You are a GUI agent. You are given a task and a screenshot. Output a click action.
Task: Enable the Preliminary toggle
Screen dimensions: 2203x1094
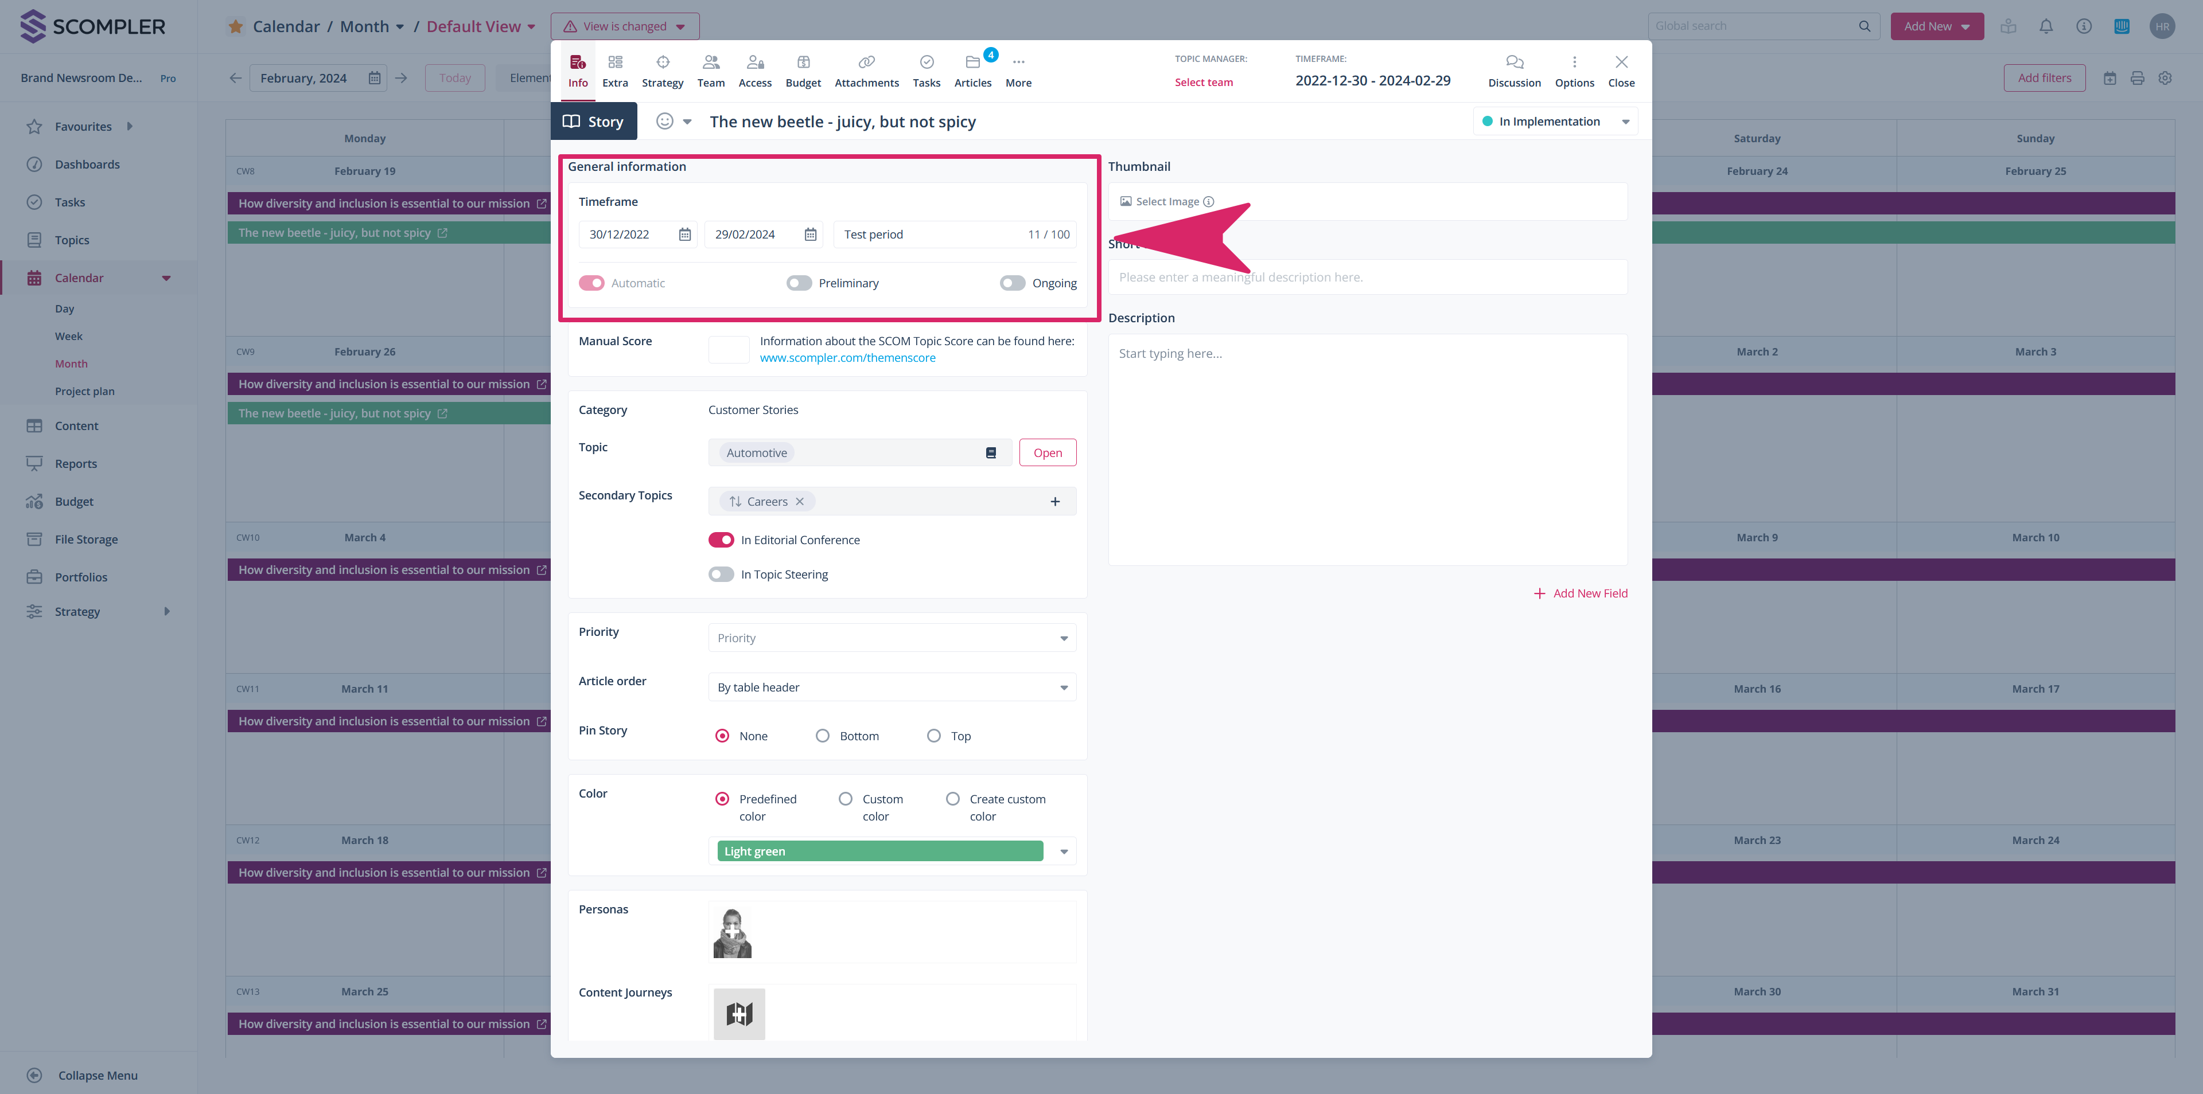799,283
